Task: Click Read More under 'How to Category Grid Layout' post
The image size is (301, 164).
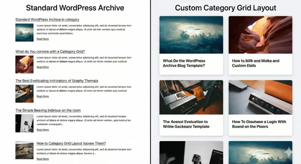Action: click(x=42, y=159)
